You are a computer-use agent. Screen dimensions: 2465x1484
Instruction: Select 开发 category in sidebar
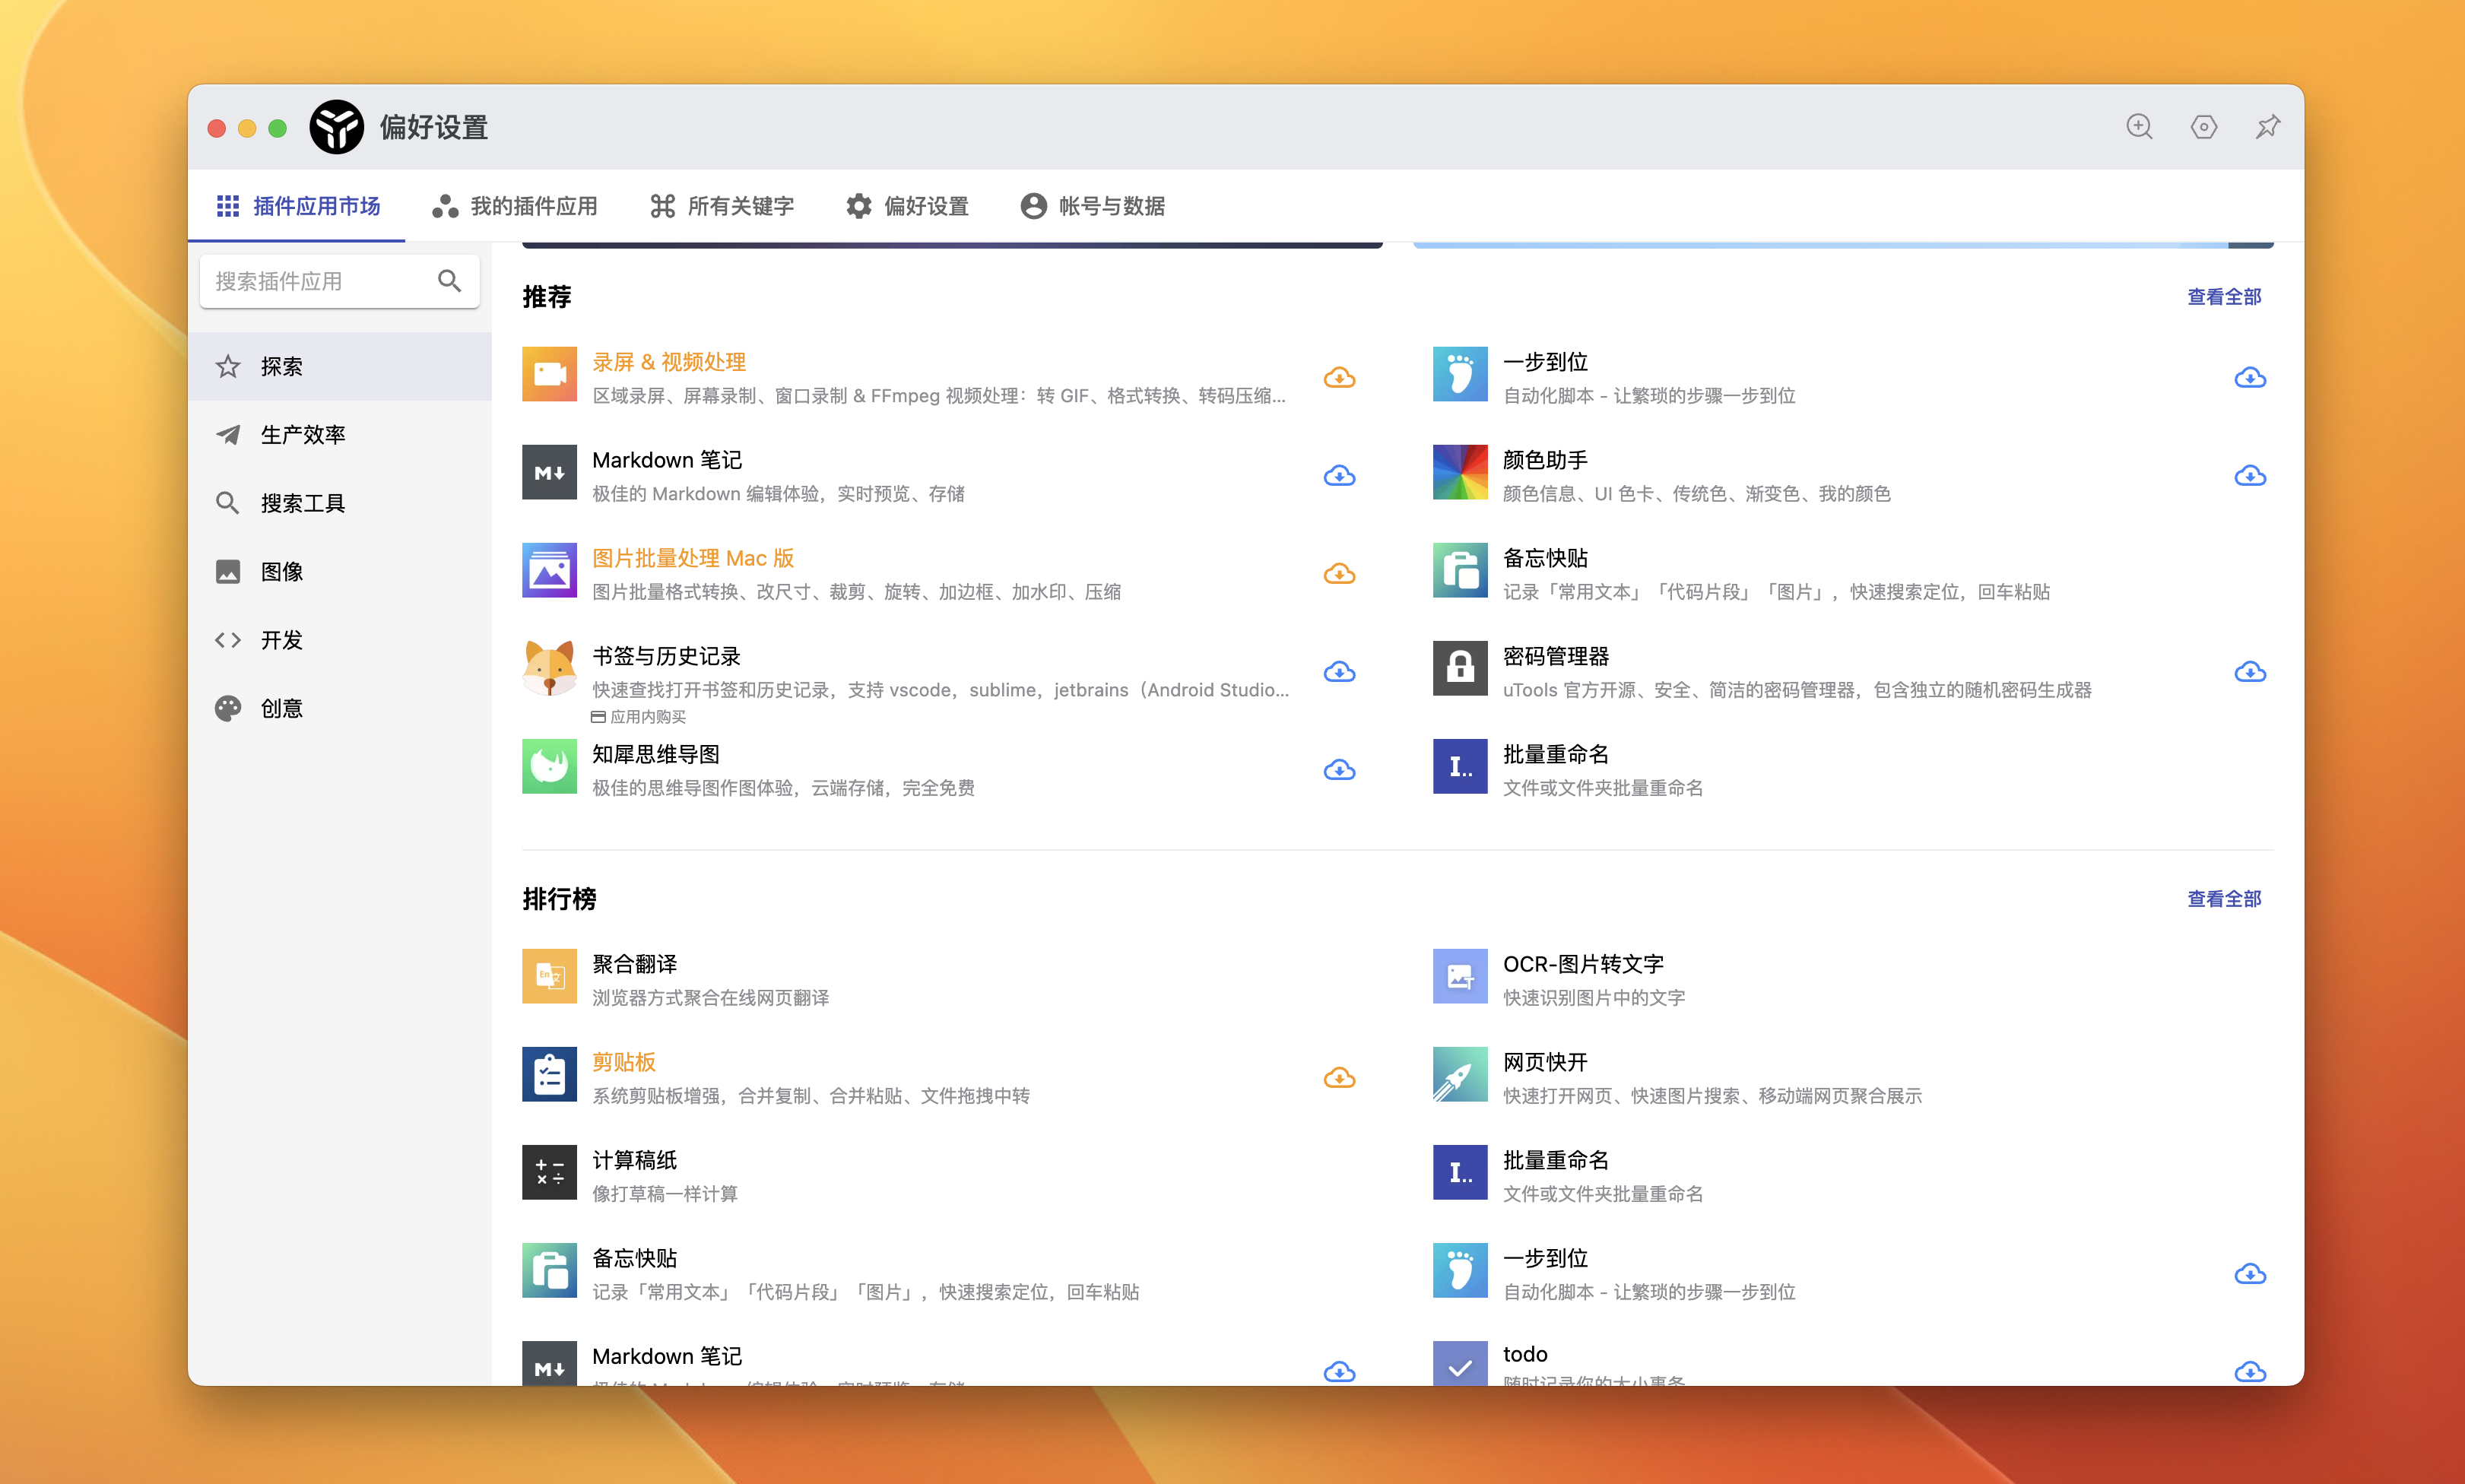[281, 640]
